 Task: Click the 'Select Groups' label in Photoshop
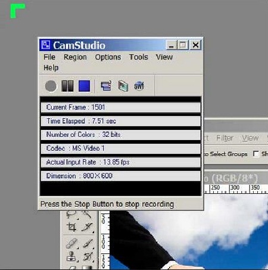coord(229,154)
